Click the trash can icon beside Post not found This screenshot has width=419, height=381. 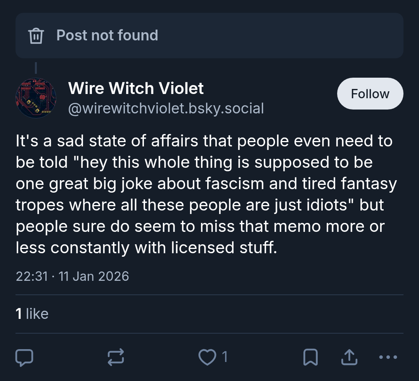click(x=36, y=36)
